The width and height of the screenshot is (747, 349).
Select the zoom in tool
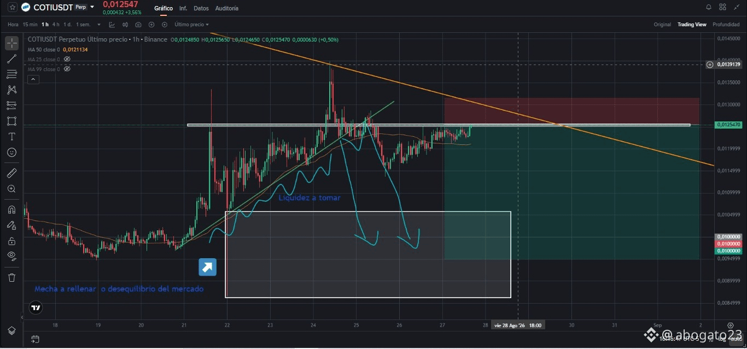tap(11, 189)
